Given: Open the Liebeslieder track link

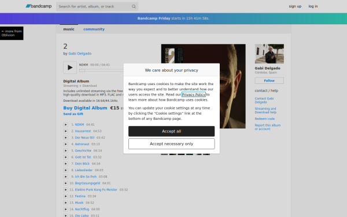Looking at the screenshot, I should 84,170.
